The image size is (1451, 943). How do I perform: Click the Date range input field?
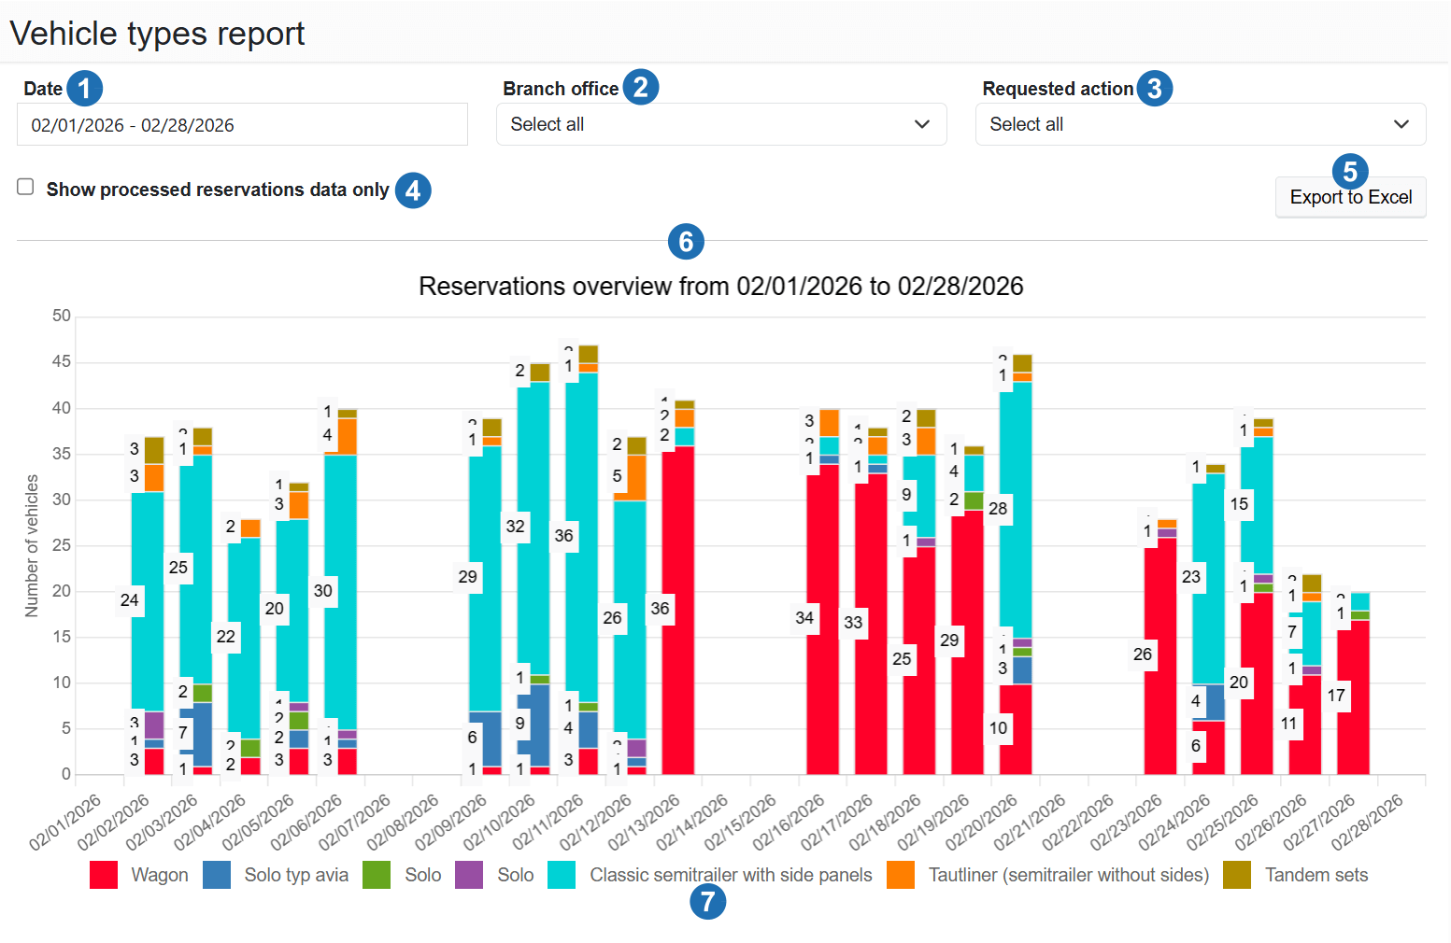242,125
